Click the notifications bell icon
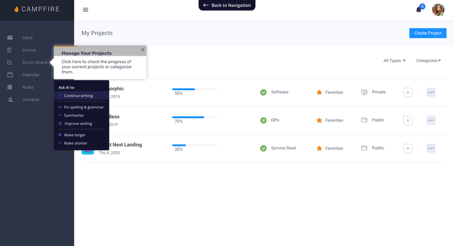This screenshot has height=246, width=454. pyautogui.click(x=419, y=10)
